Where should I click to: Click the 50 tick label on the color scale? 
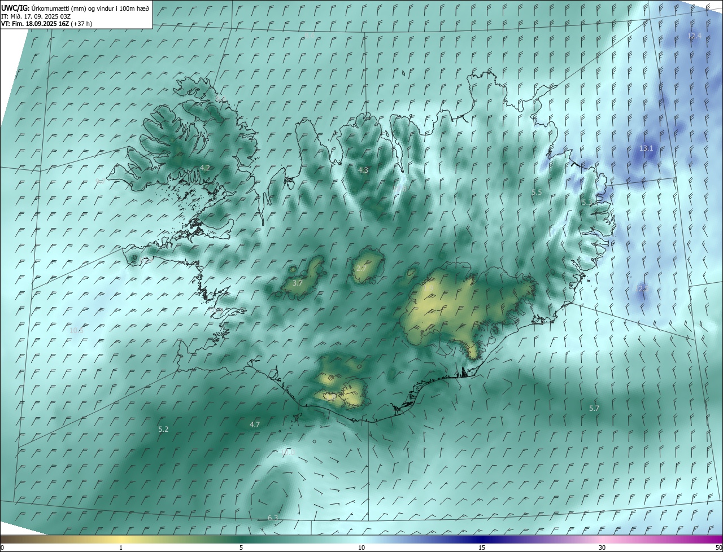click(x=718, y=547)
